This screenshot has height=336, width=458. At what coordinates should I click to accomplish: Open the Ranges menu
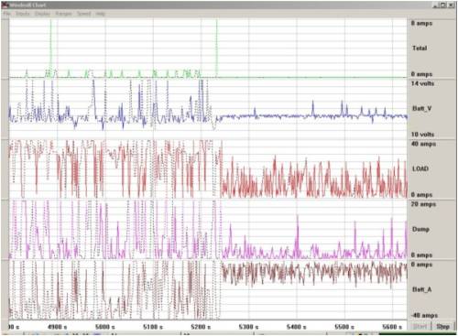[x=63, y=14]
